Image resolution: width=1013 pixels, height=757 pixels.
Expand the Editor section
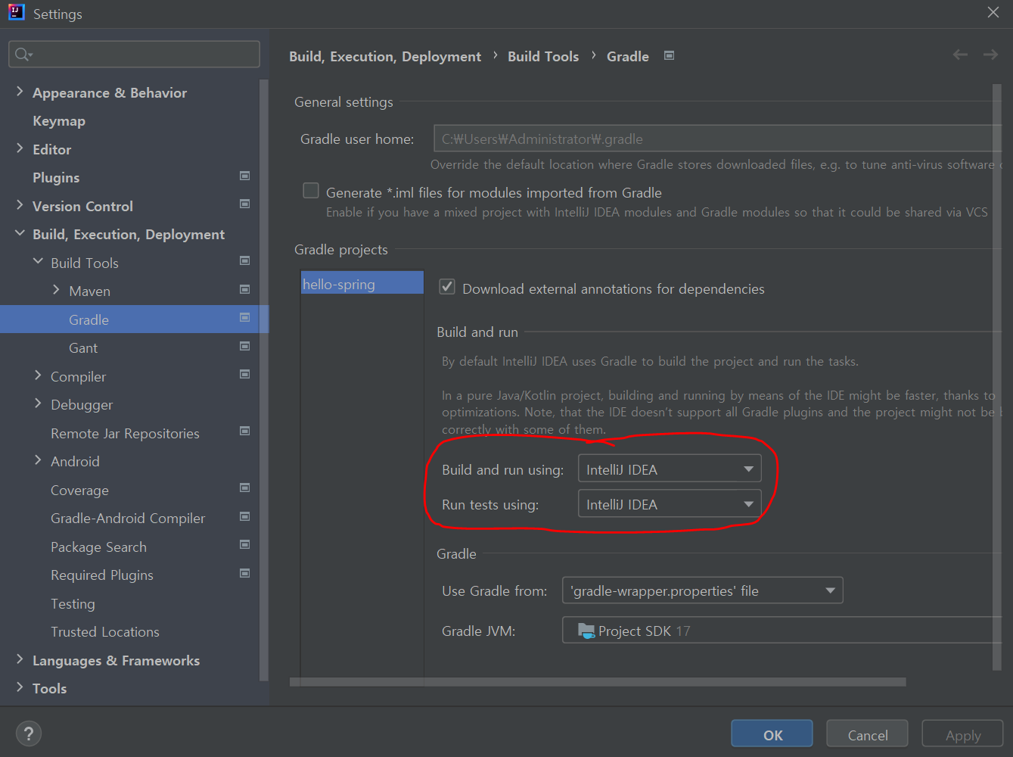tap(20, 148)
